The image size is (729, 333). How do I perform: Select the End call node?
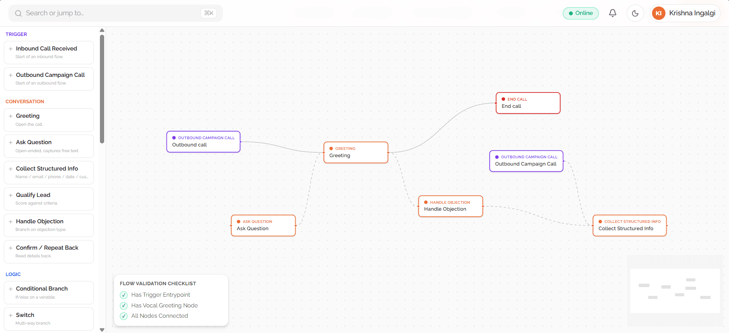528,103
